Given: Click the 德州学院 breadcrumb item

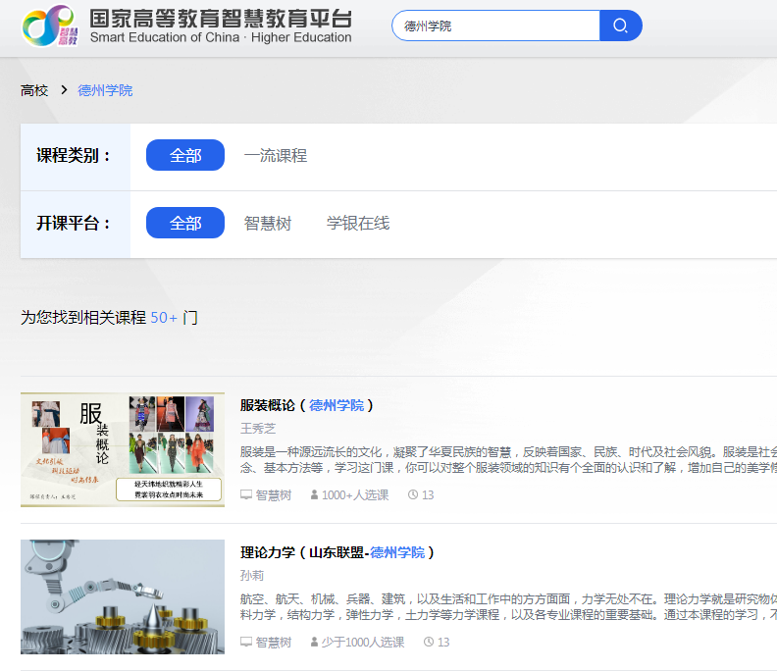Looking at the screenshot, I should coord(105,90).
